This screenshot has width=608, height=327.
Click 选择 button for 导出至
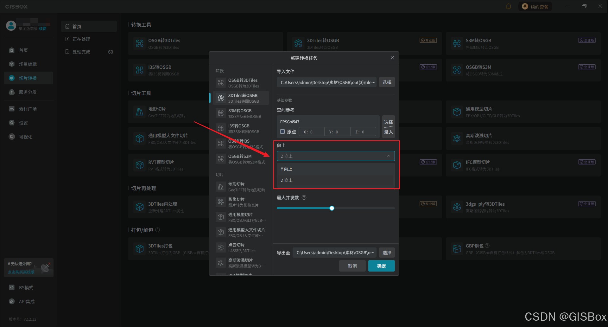[387, 253]
